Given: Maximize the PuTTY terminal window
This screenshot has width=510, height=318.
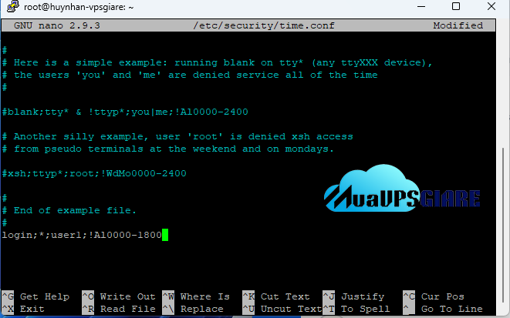Looking at the screenshot, I should coord(455,6).
